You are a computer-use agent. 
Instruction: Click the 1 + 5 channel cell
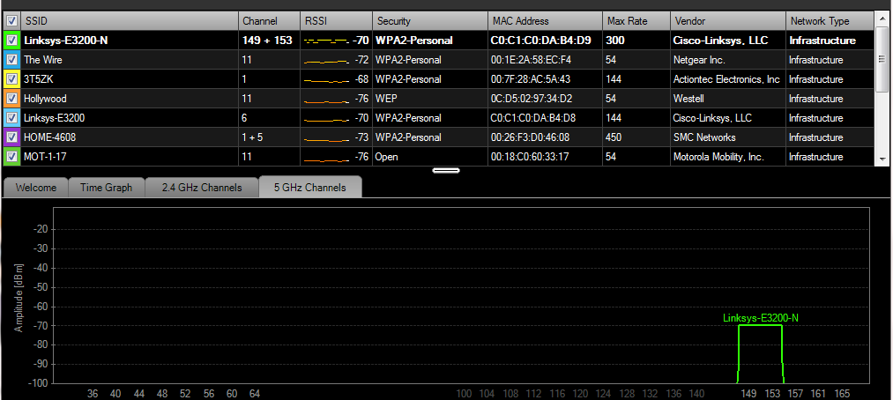[x=269, y=137]
